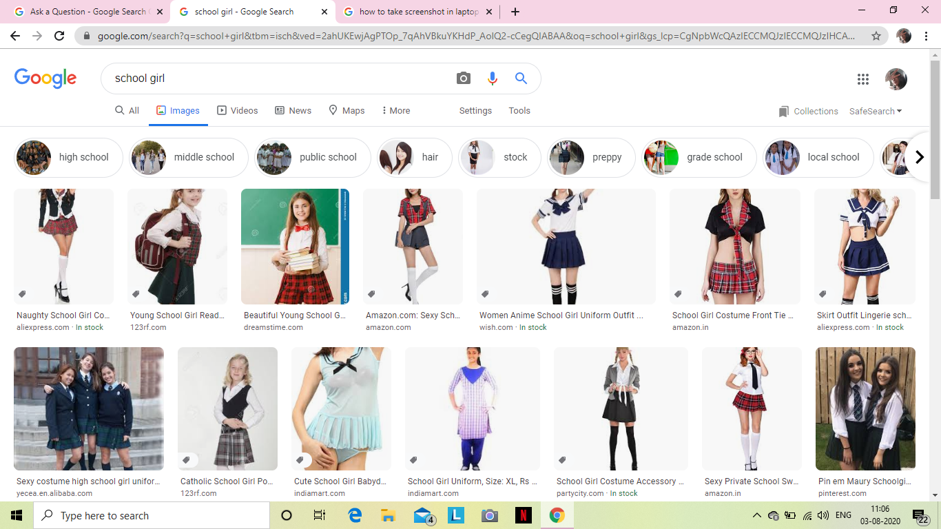Open the Camera app on taskbar
The width and height of the screenshot is (941, 529).
coord(490,515)
